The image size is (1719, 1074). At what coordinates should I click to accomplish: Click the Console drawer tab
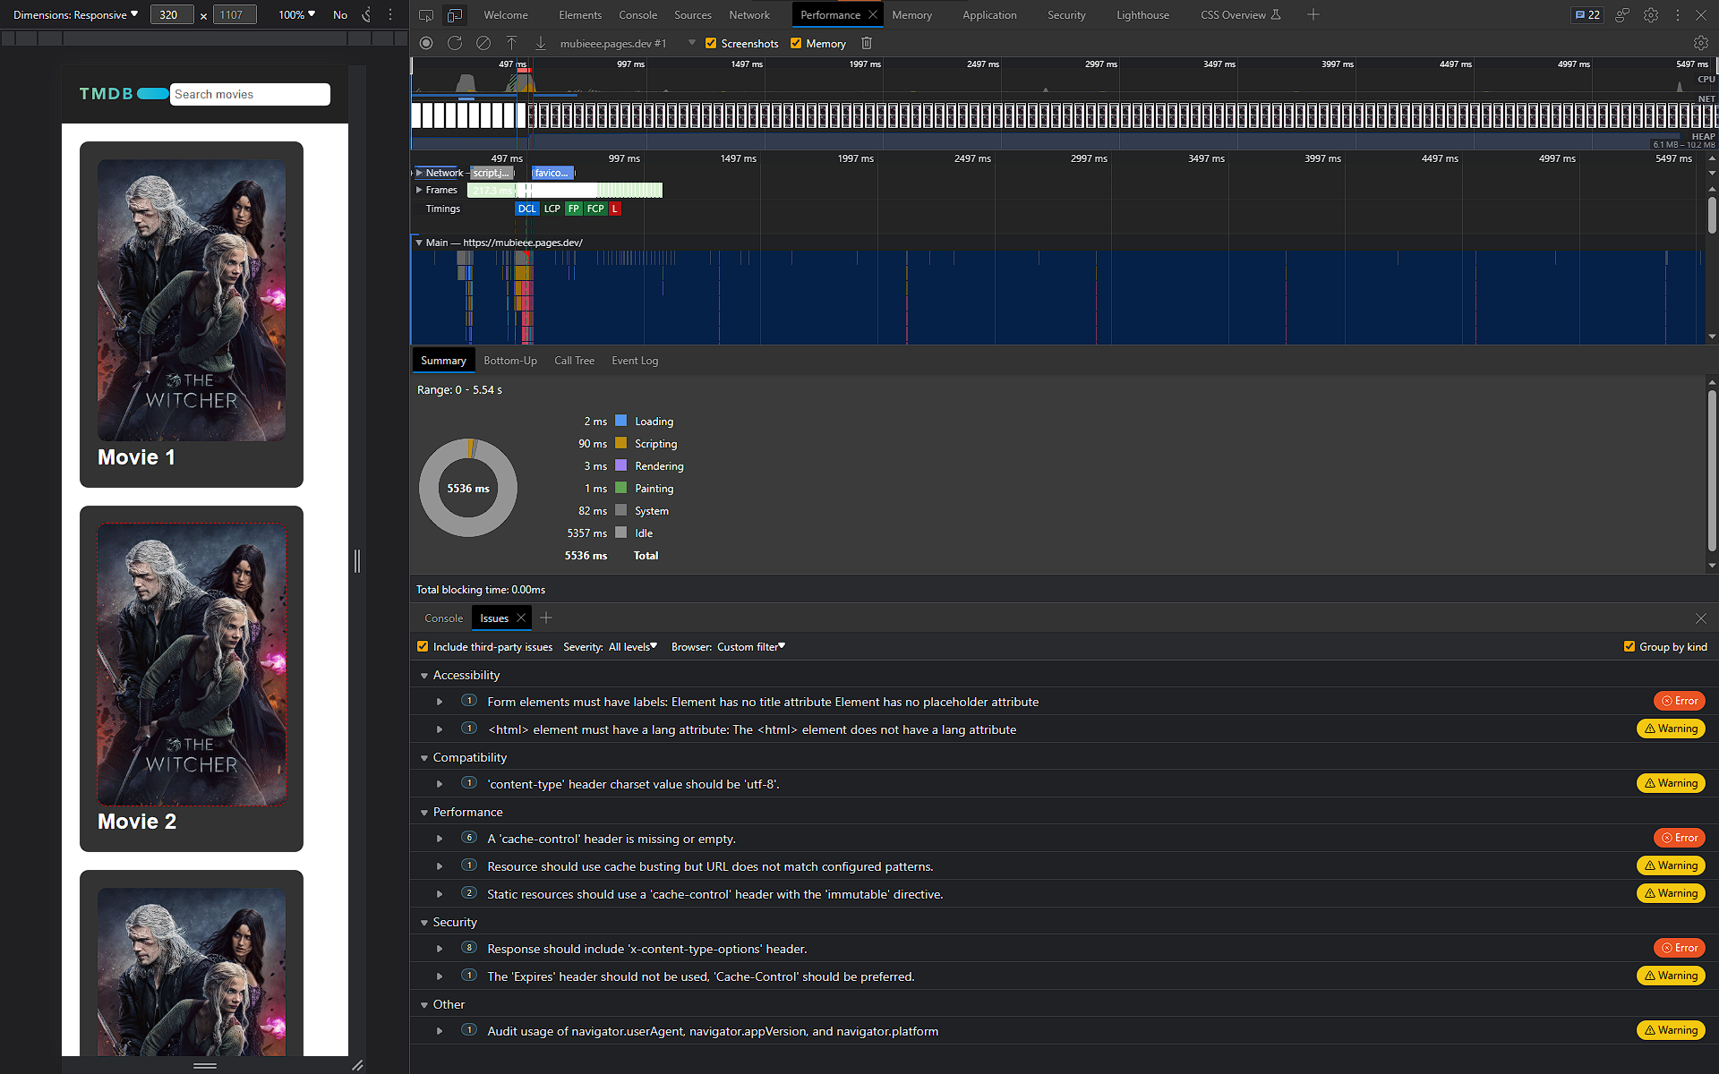point(443,618)
